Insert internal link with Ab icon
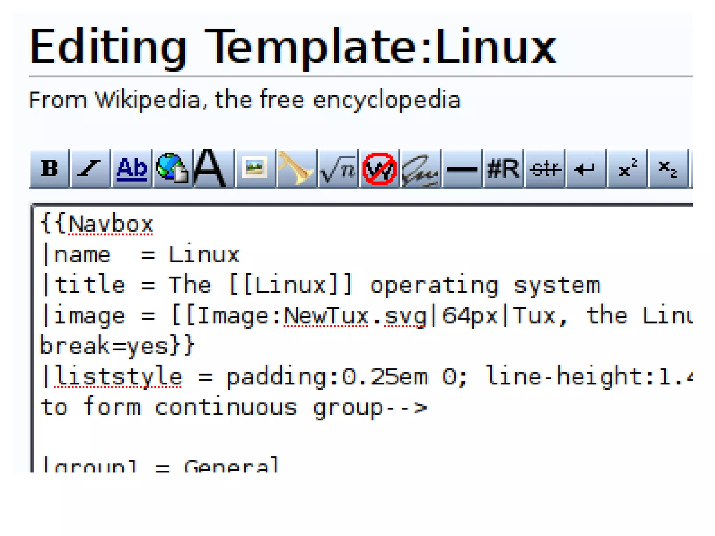Image resolution: width=715 pixels, height=536 pixels. tap(132, 169)
